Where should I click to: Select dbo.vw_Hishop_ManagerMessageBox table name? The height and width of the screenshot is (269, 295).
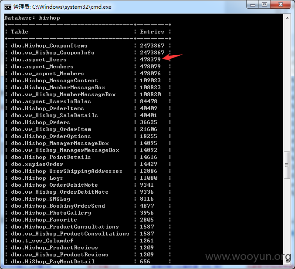65,150
